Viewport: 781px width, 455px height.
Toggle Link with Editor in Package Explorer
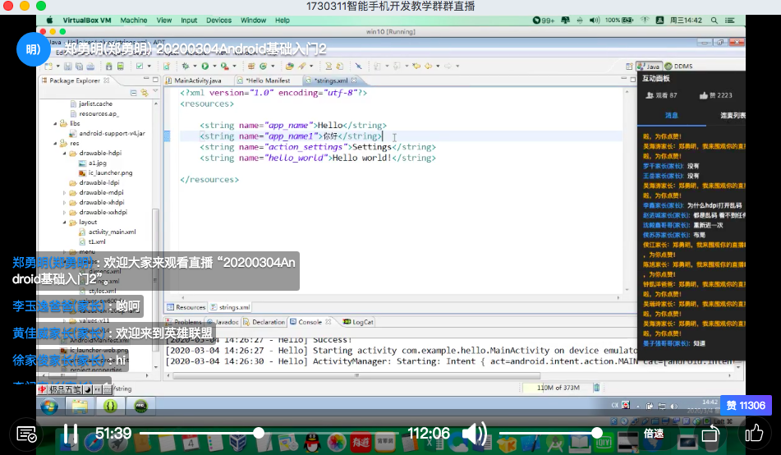[x=144, y=93]
